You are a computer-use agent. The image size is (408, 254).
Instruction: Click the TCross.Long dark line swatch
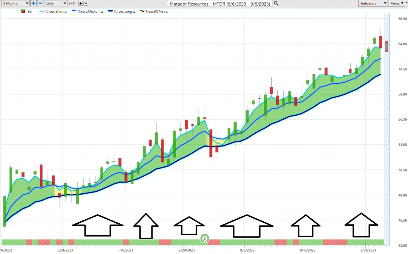pyautogui.click(x=111, y=12)
